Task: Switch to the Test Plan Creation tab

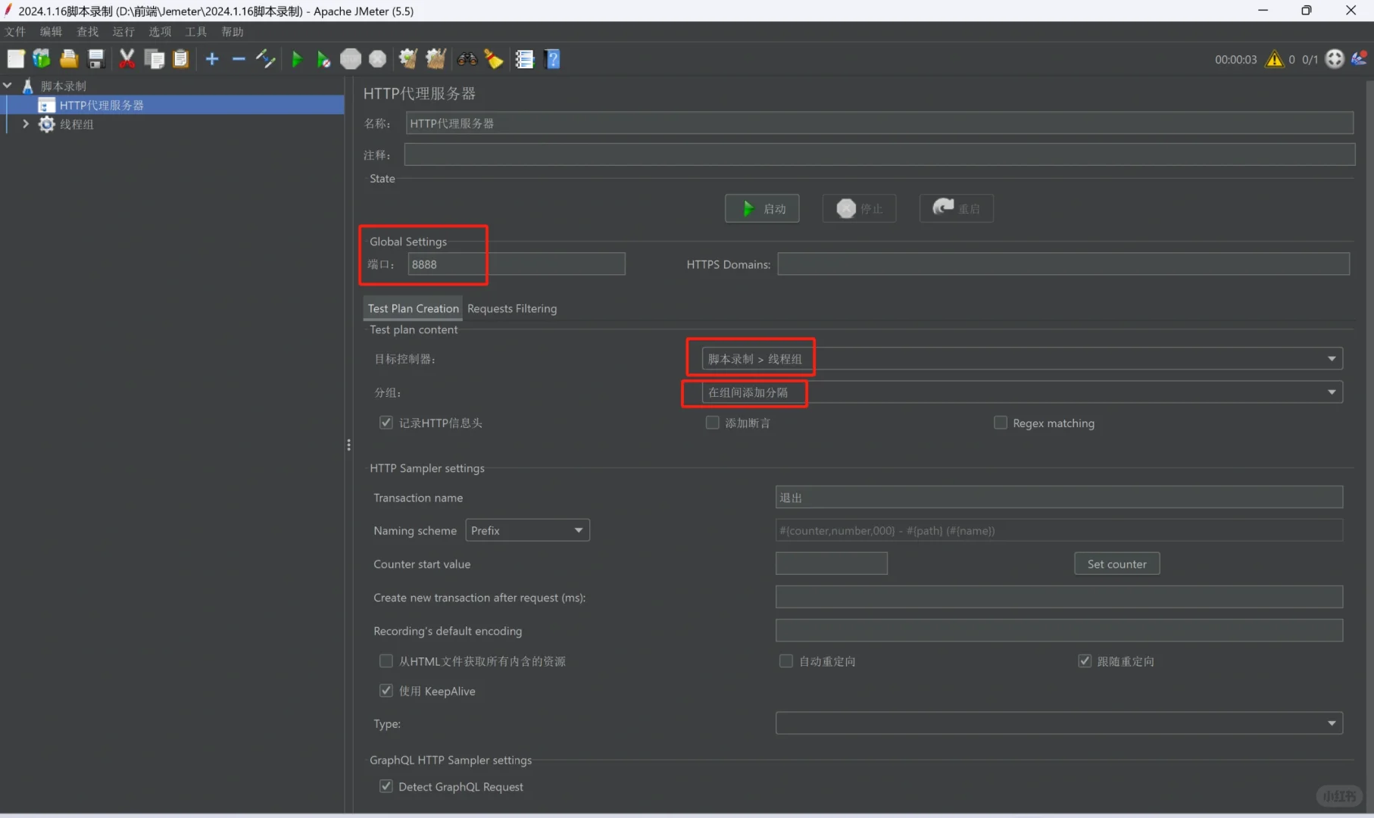Action: click(x=414, y=308)
